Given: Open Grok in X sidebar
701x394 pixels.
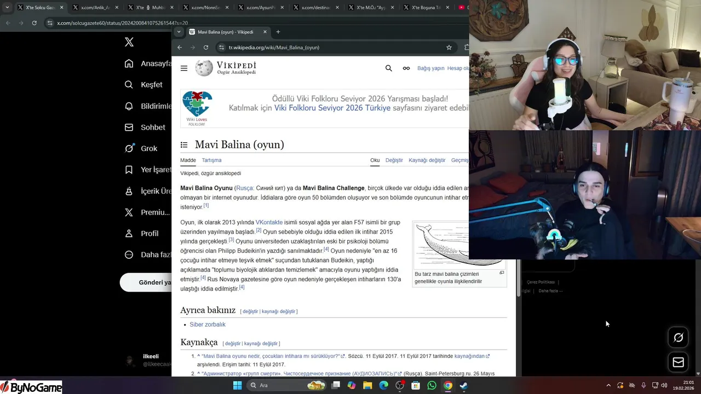Looking at the screenshot, I should point(141,149).
